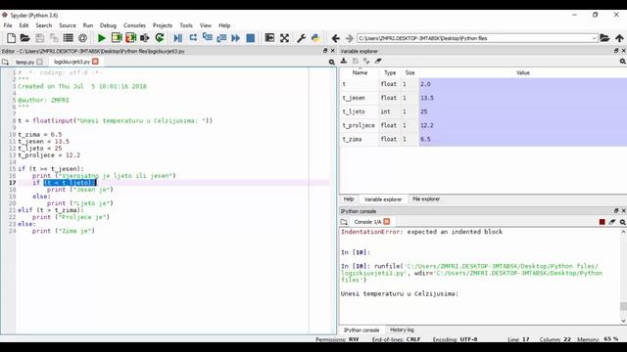This screenshot has width=627, height=352.
Task: Open the Search menu
Action: 44,25
